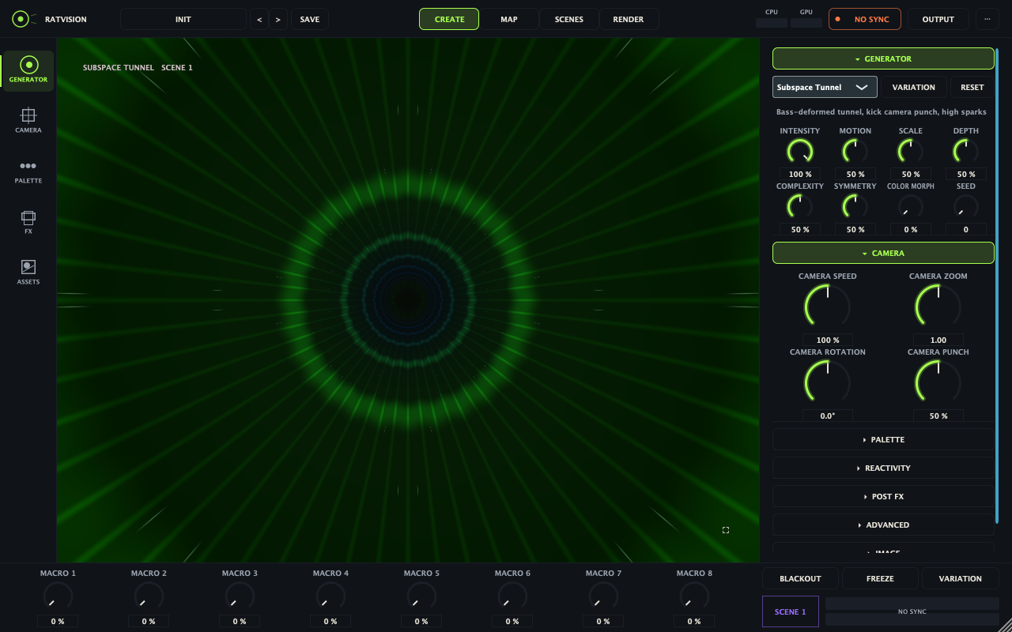
Task: Click the fullscreen preview icon
Action: pos(726,530)
